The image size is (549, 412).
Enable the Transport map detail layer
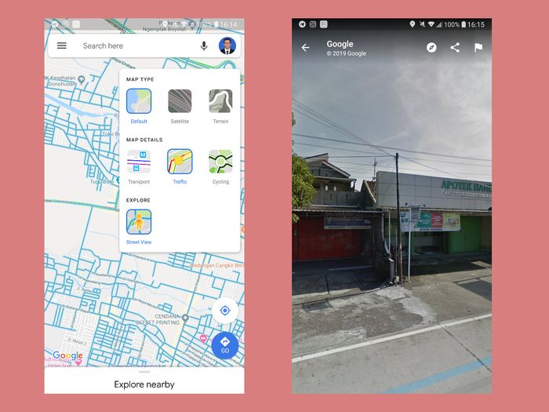coord(139,162)
